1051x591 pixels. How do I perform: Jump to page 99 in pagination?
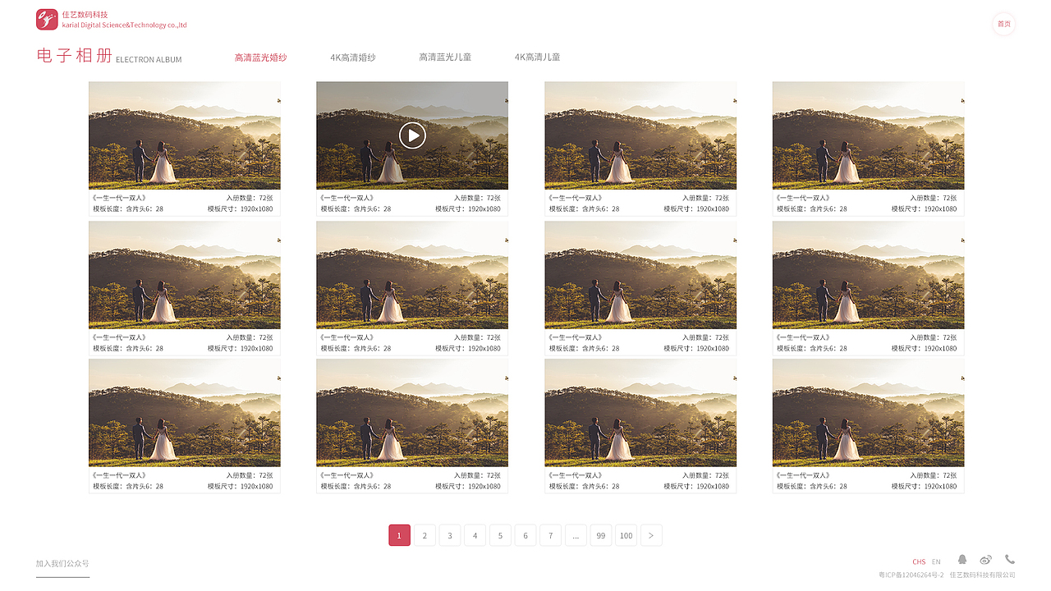pos(601,535)
